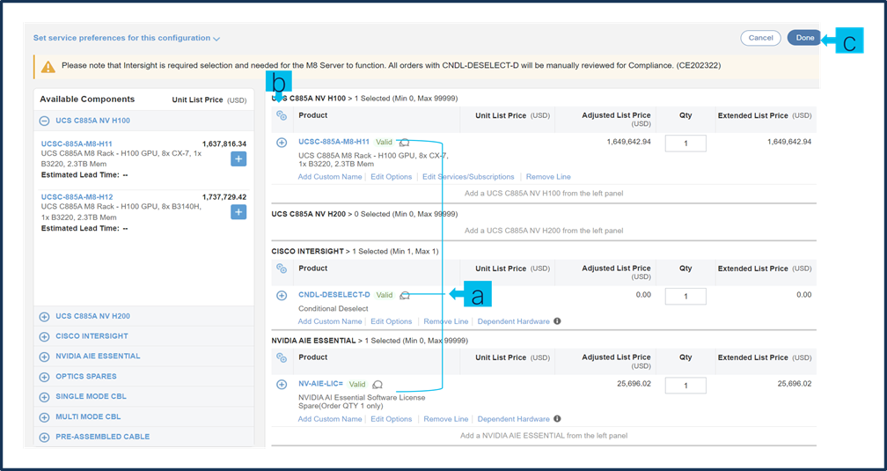887x471 pixels.
Task: Open comment icon beside UCSC-885A-M8-H11 Valid
Action: pos(404,142)
